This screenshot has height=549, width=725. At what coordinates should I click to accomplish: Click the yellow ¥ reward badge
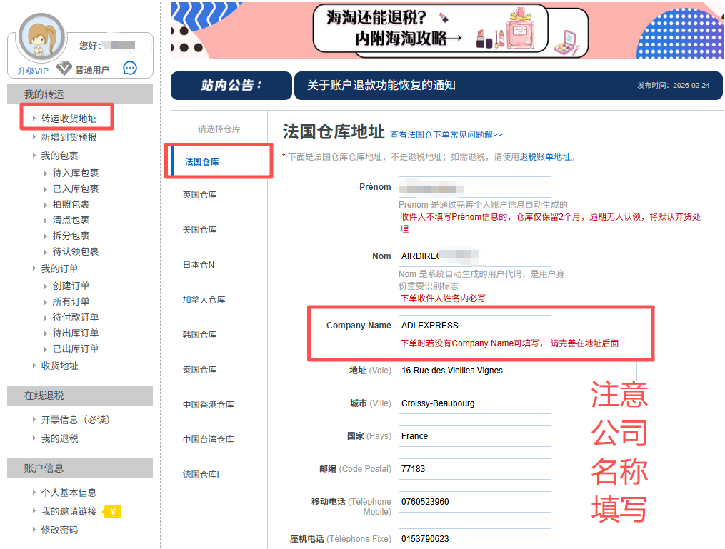pyautogui.click(x=112, y=511)
